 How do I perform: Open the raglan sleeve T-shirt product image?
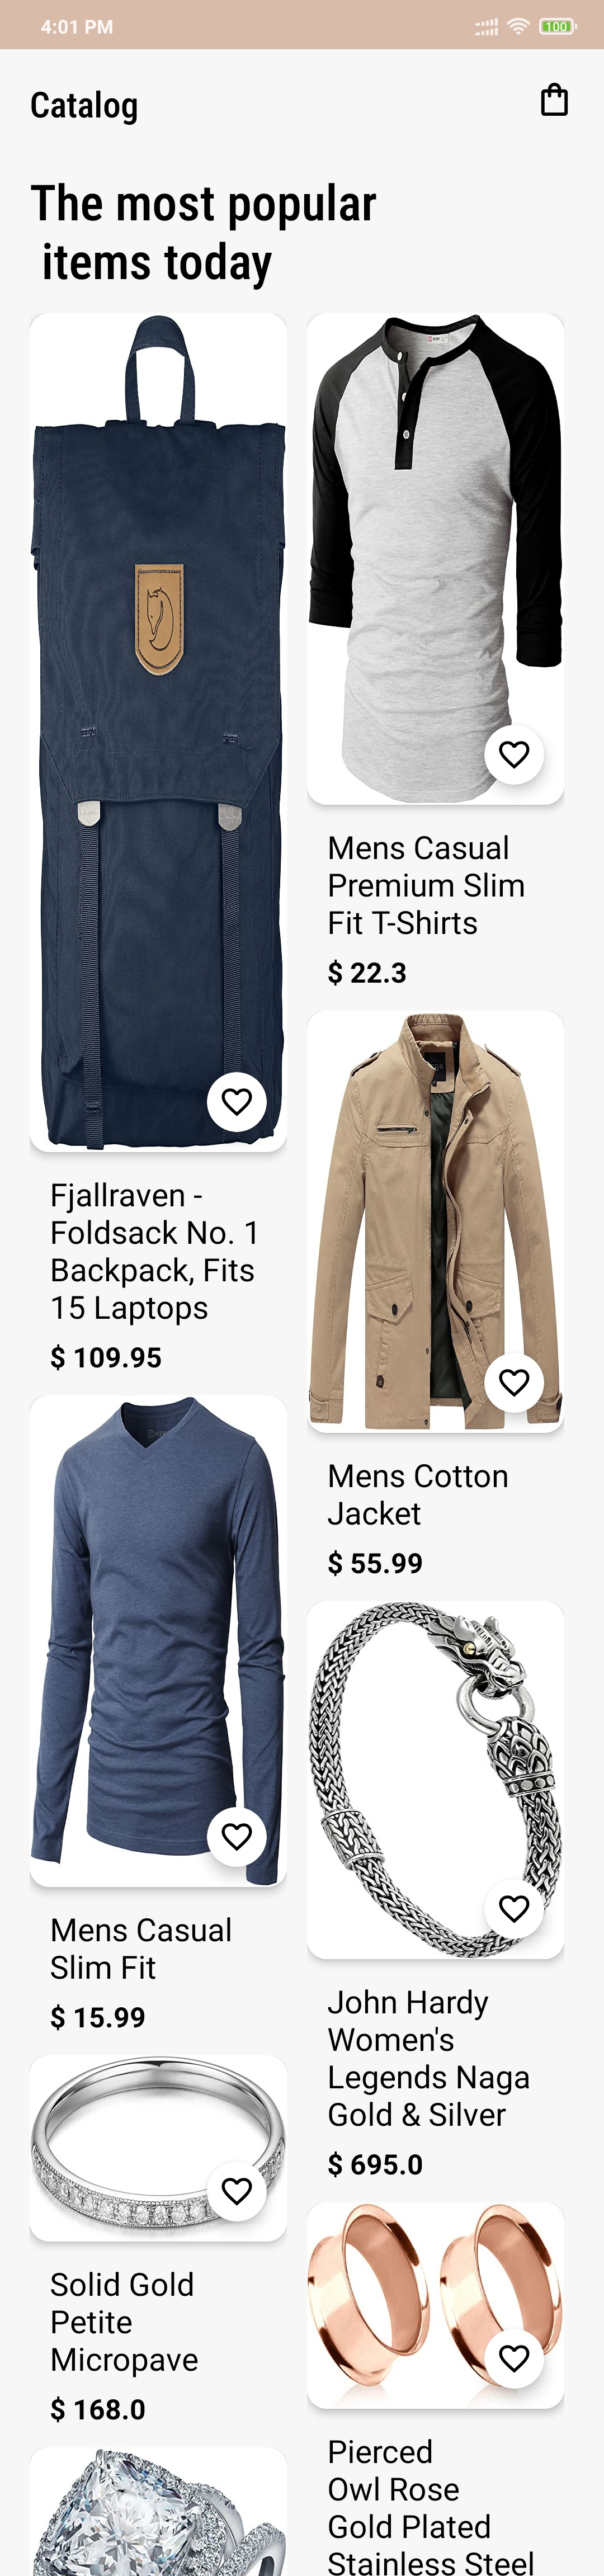tap(436, 559)
